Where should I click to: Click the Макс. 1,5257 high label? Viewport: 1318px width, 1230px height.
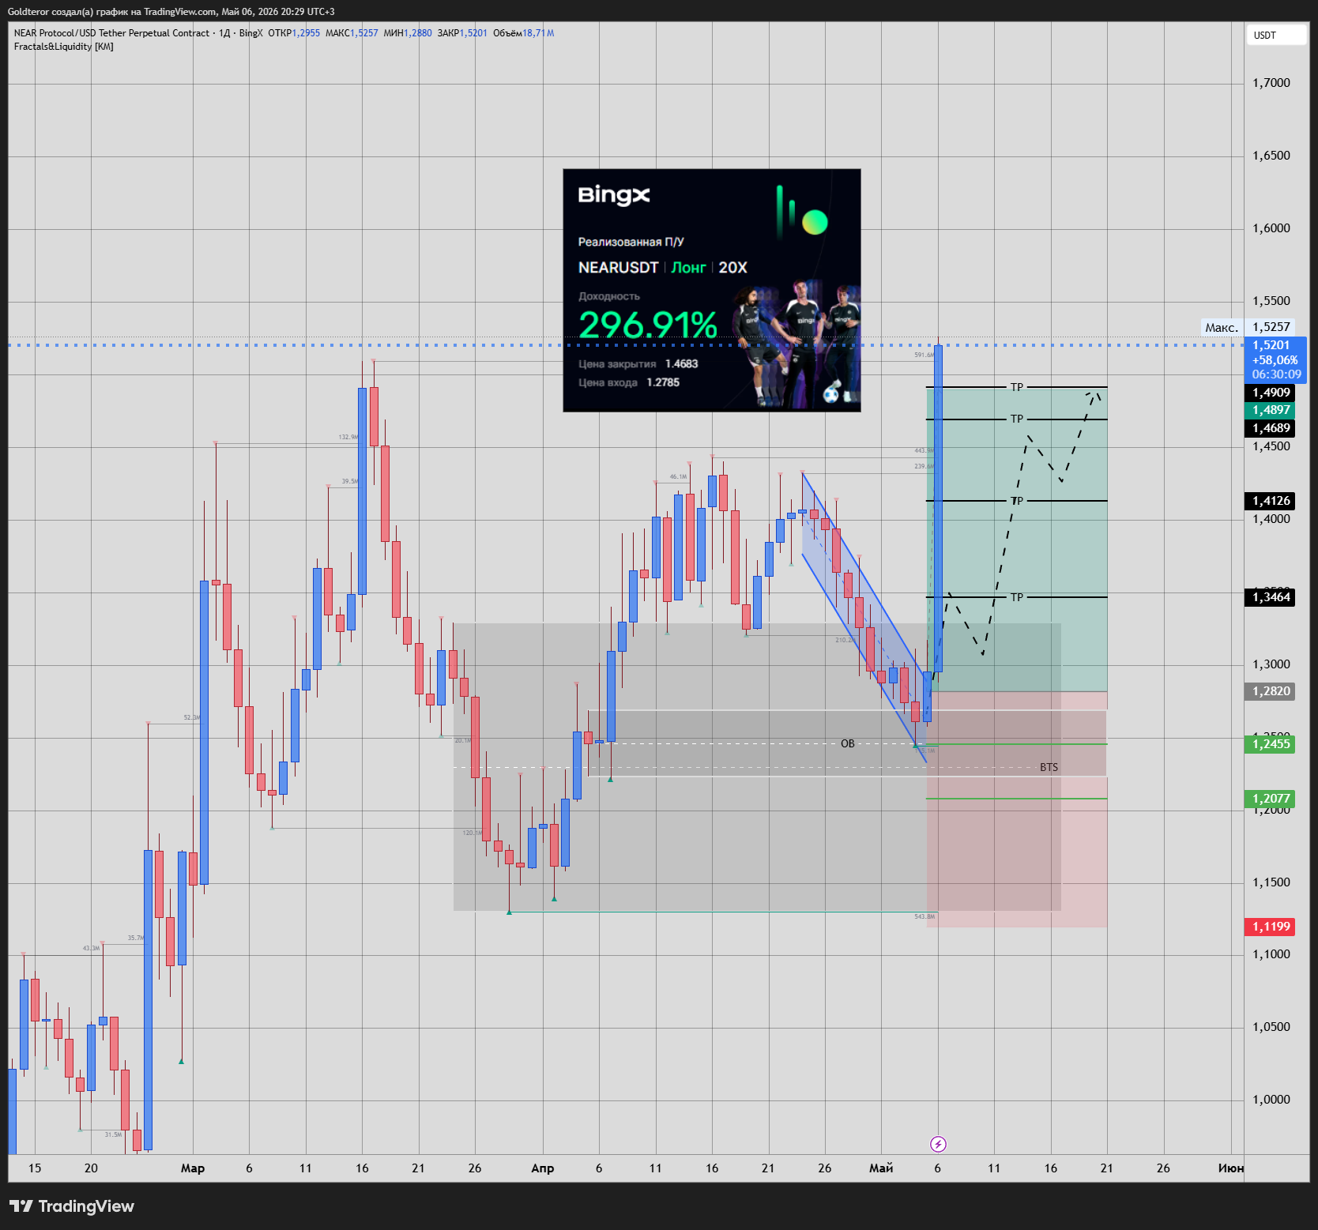pyautogui.click(x=1248, y=327)
